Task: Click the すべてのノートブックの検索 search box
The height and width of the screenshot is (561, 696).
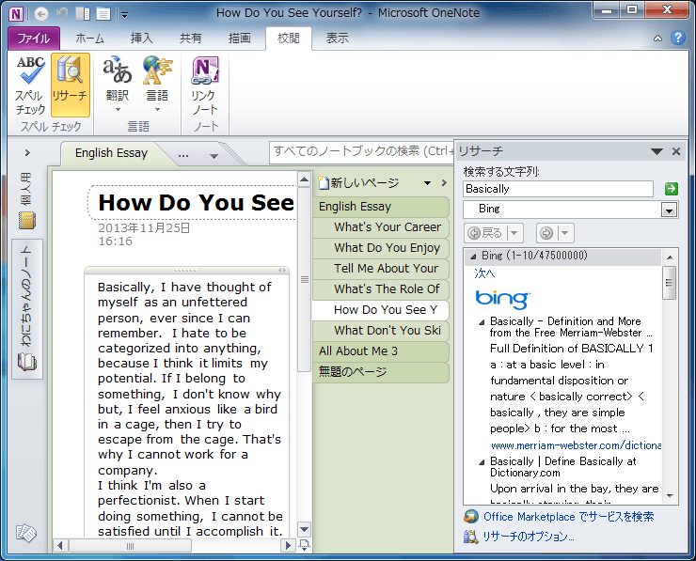Action: click(x=361, y=151)
